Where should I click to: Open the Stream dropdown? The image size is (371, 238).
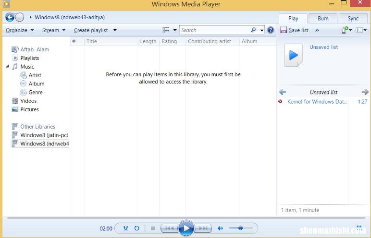[x=54, y=30]
